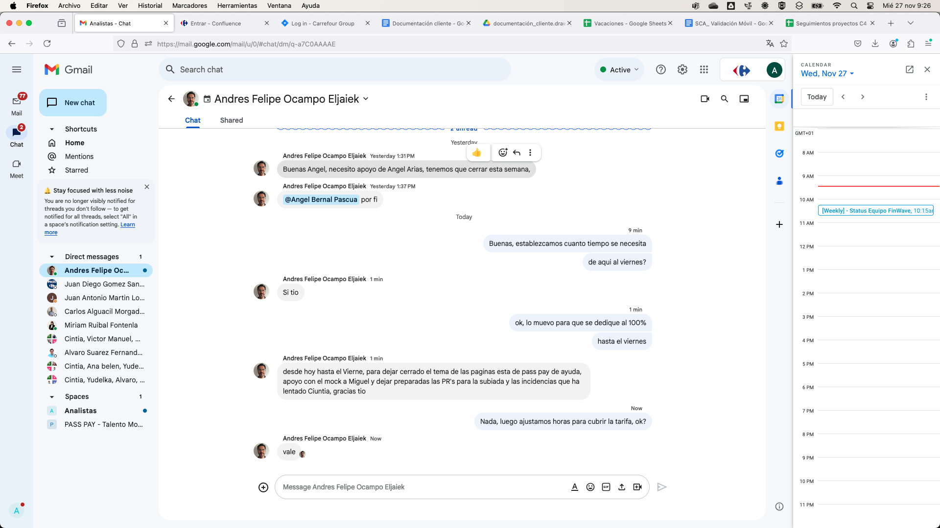Viewport: 940px width, 528px height.
Task: Collapse the Spaces section
Action: click(x=52, y=396)
